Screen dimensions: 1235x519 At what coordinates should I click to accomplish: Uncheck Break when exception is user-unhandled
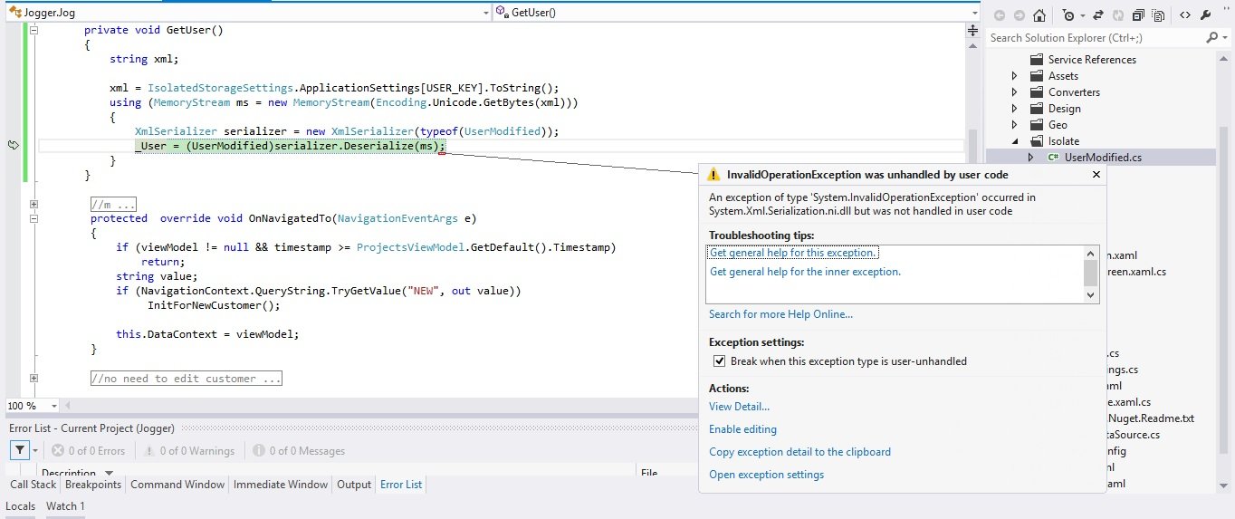tap(719, 361)
